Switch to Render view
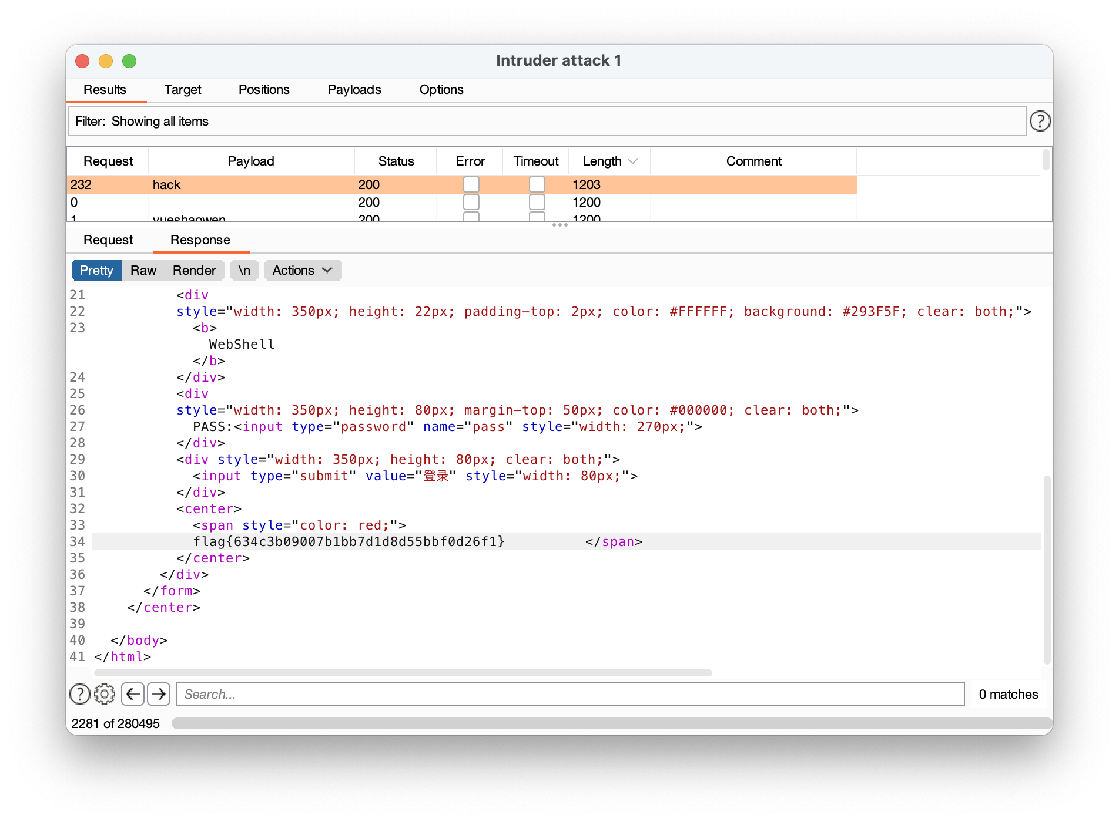1119x822 pixels. click(194, 270)
